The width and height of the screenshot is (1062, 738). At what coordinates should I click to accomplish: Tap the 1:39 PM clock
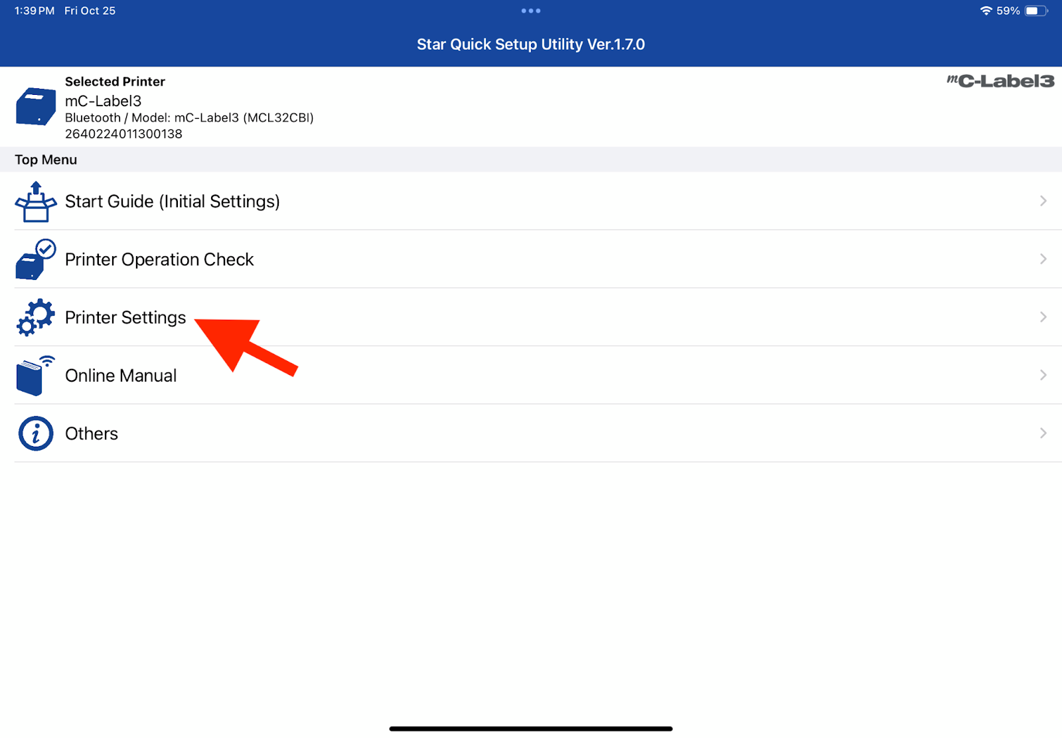pyautogui.click(x=35, y=11)
